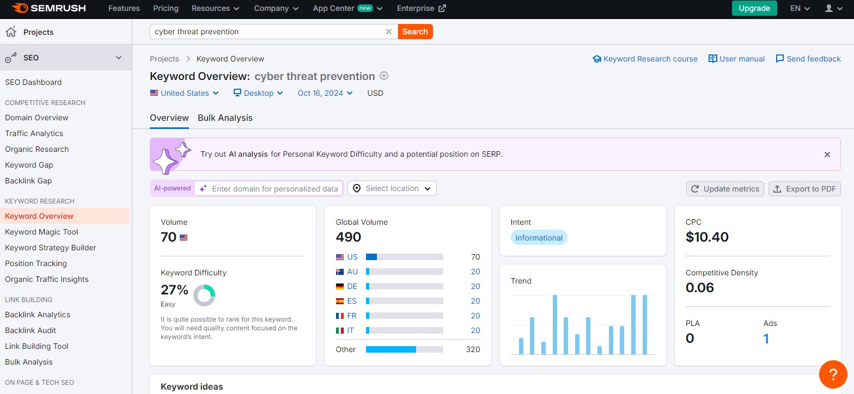Open Domain Overview in sidebar
Image resolution: width=854 pixels, height=394 pixels.
36,118
